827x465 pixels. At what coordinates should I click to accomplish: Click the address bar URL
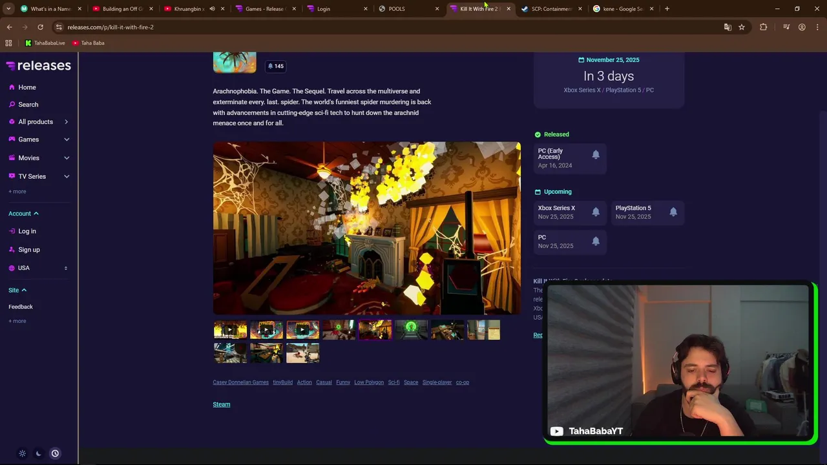click(x=110, y=27)
